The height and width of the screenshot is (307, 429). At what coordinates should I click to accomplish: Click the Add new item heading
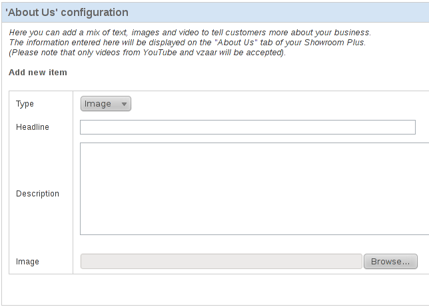(x=38, y=72)
